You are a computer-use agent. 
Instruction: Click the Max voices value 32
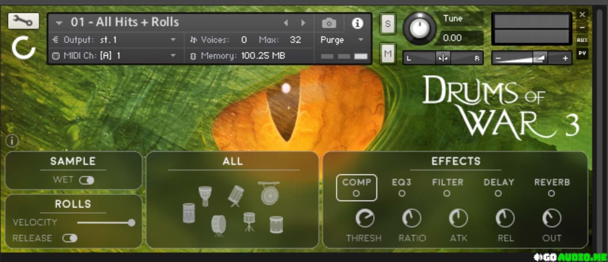click(x=295, y=40)
